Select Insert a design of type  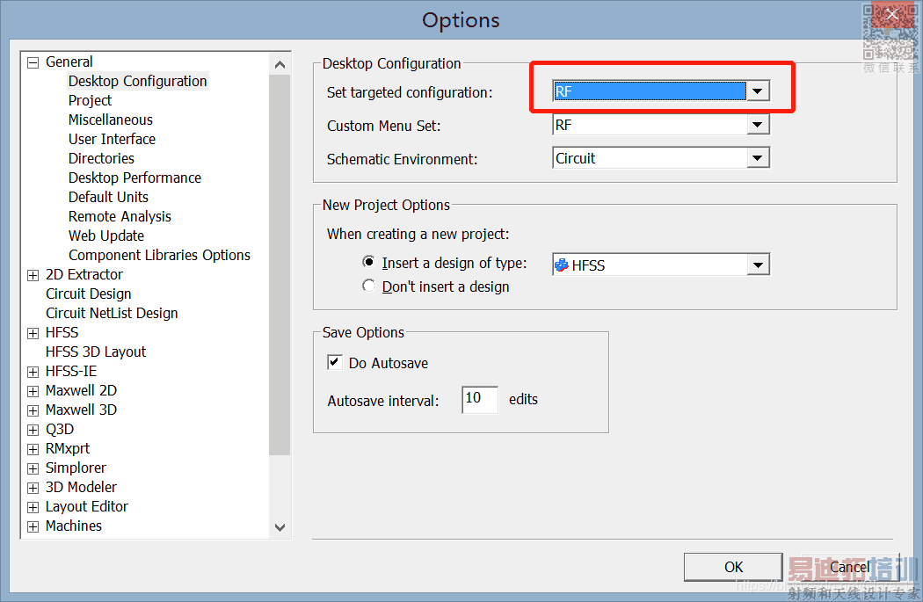click(369, 263)
